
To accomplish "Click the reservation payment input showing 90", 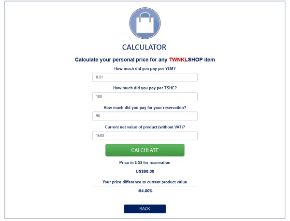I will click(x=145, y=116).
